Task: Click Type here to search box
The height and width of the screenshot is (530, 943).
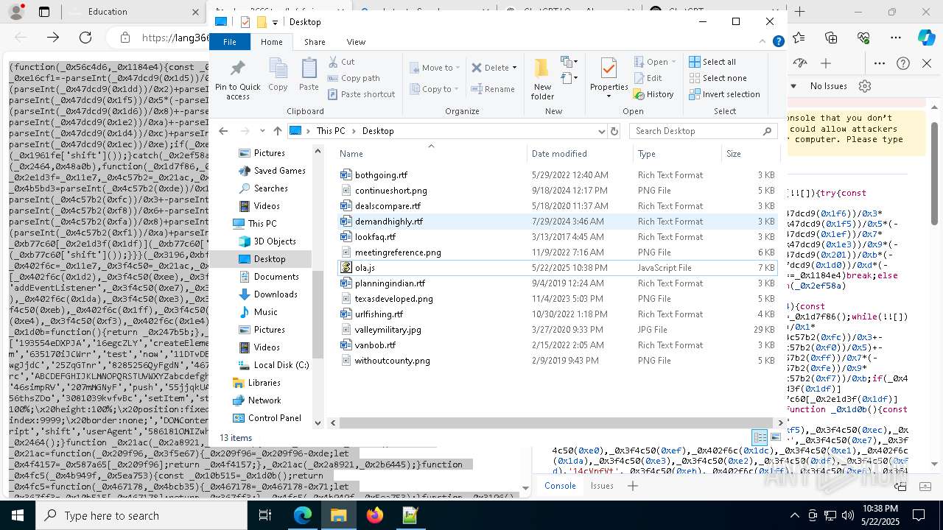Action: pos(141,516)
